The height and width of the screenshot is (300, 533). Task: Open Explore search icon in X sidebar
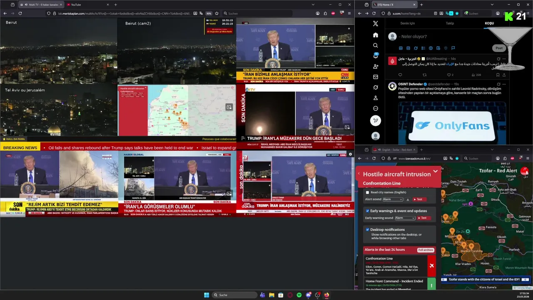point(376,45)
